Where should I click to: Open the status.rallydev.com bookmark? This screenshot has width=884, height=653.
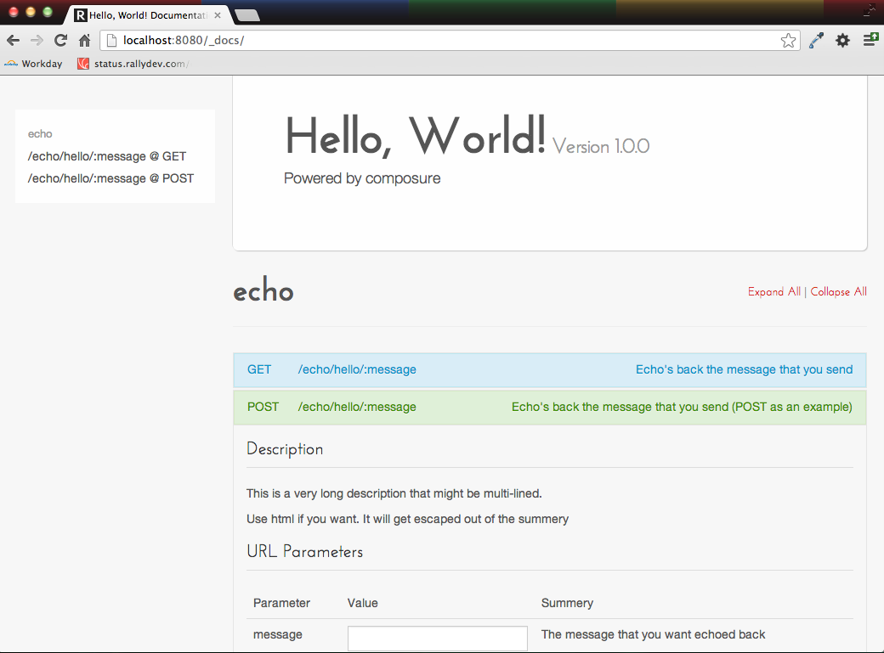point(133,64)
